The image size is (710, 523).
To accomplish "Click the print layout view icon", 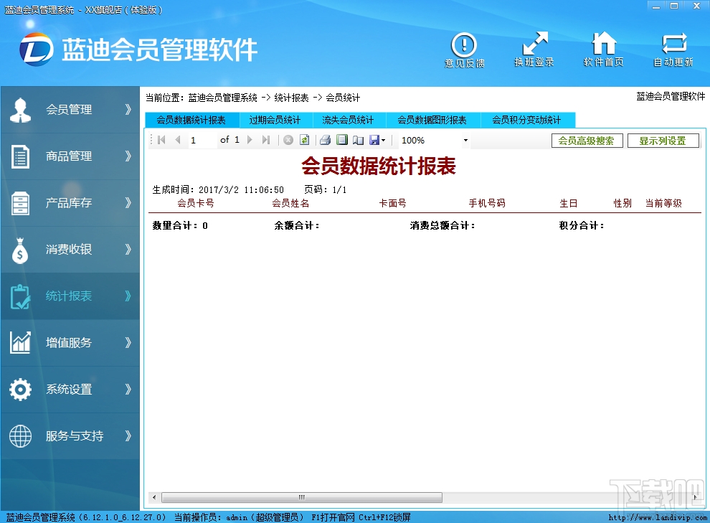I will 341,140.
